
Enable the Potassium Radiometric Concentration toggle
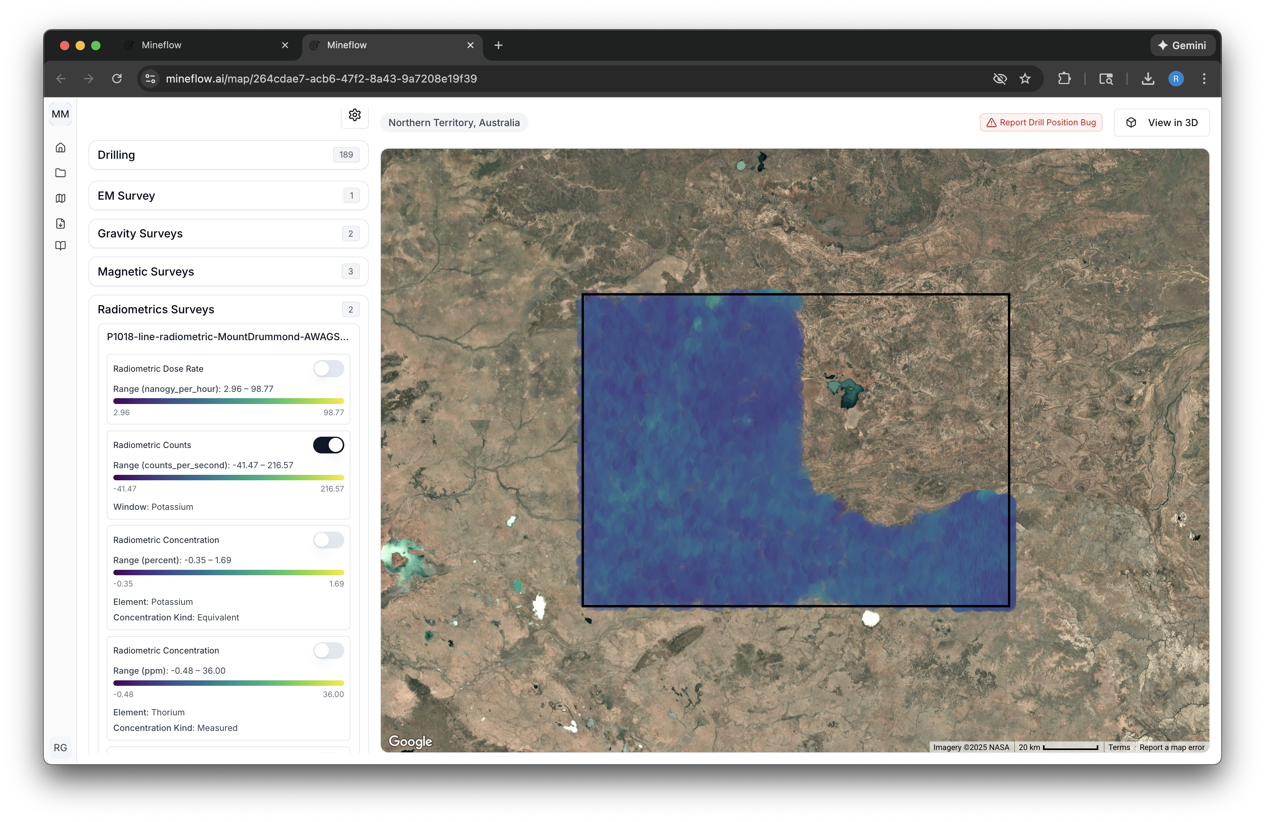(x=328, y=540)
